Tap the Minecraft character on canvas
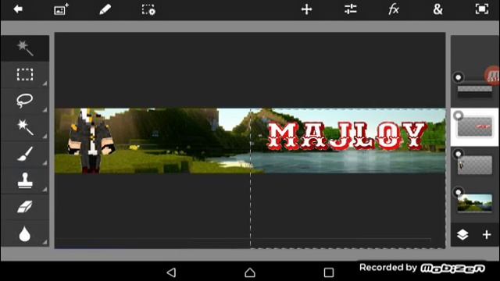This screenshot has height=281, width=500. tap(91, 140)
